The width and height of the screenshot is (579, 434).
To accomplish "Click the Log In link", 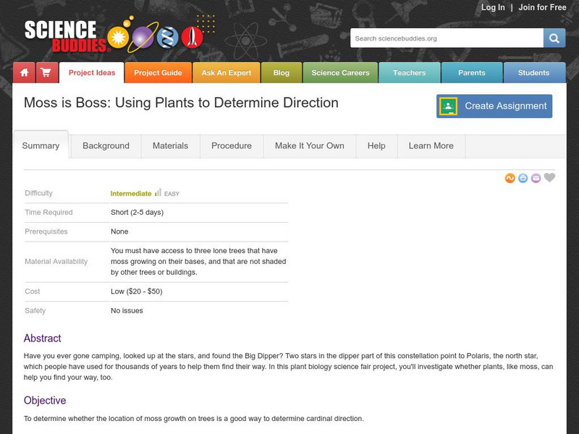I will click(x=493, y=7).
